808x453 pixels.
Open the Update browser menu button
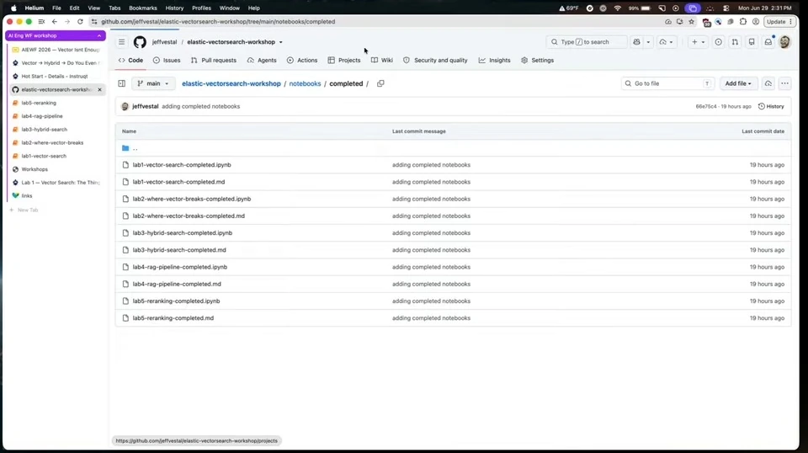click(x=779, y=22)
